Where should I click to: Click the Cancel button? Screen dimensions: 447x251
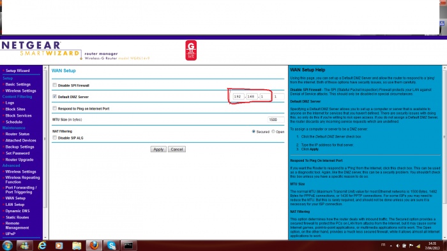tap(177, 149)
